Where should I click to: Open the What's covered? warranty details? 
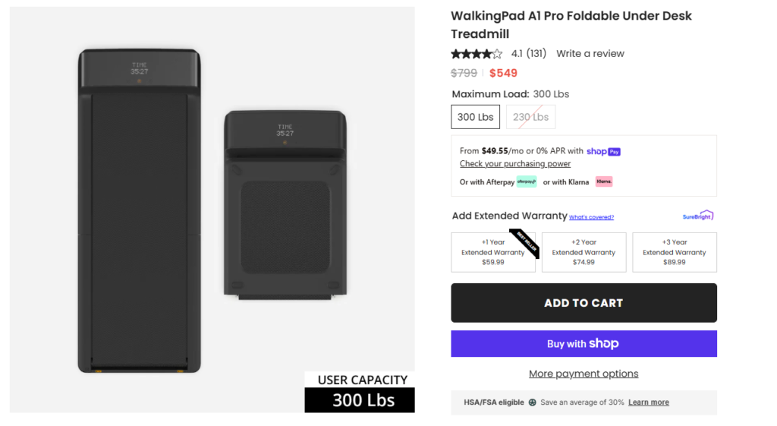pos(591,217)
